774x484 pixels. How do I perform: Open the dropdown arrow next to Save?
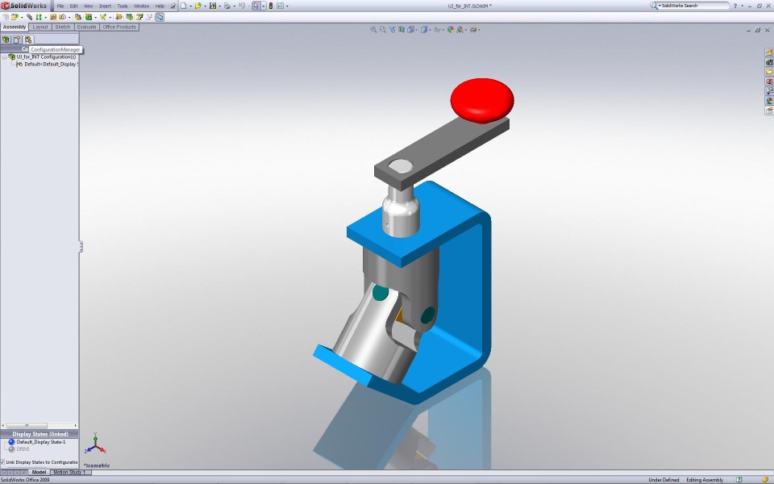click(219, 6)
